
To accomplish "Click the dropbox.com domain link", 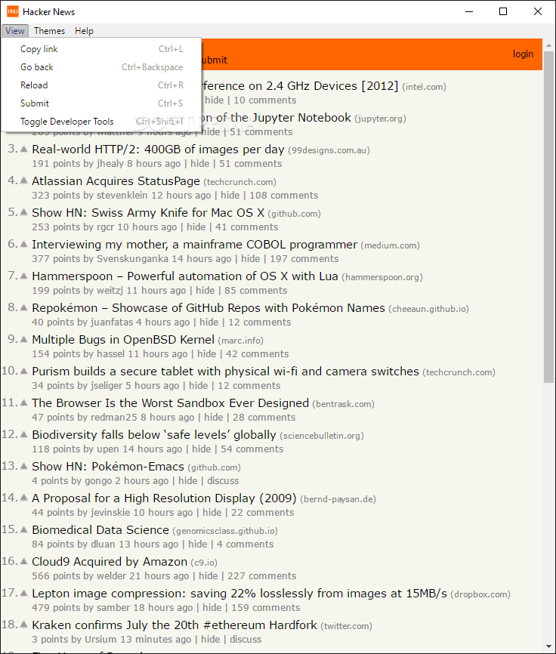I will [x=480, y=594].
